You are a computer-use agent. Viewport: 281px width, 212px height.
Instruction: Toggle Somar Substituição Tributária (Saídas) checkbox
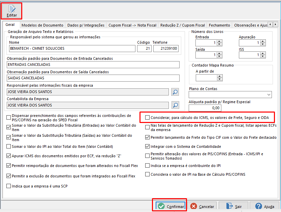click(x=8, y=137)
